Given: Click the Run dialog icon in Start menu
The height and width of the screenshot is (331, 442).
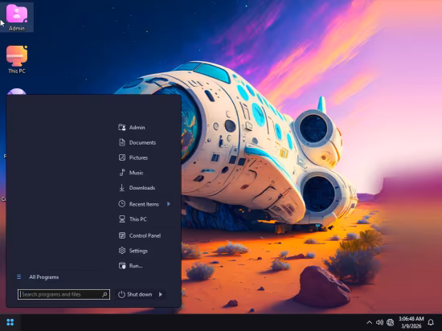Looking at the screenshot, I should [x=122, y=266].
